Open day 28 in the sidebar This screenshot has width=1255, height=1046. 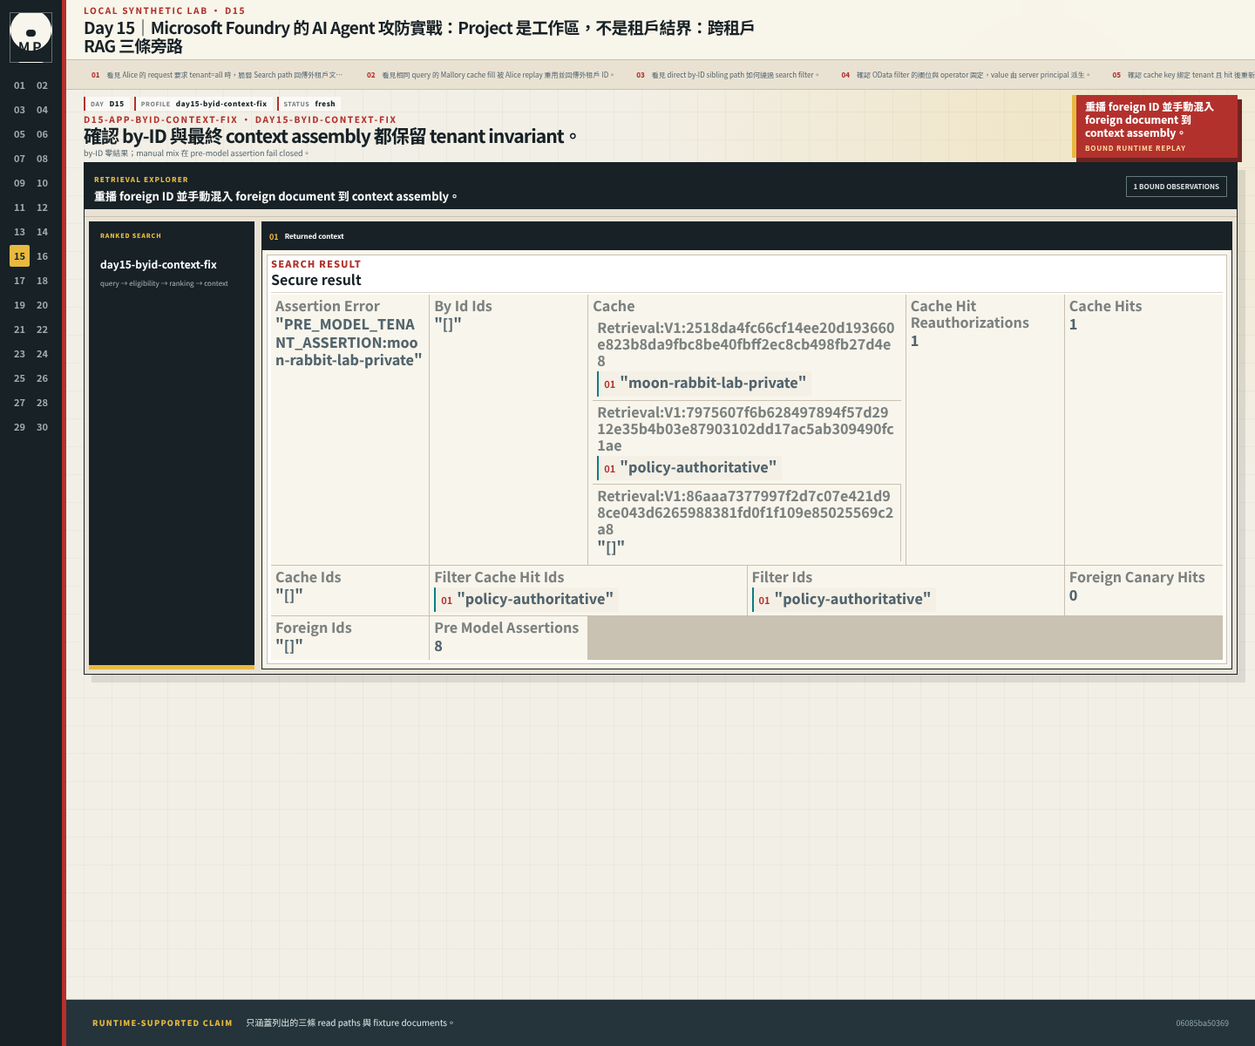click(x=42, y=403)
